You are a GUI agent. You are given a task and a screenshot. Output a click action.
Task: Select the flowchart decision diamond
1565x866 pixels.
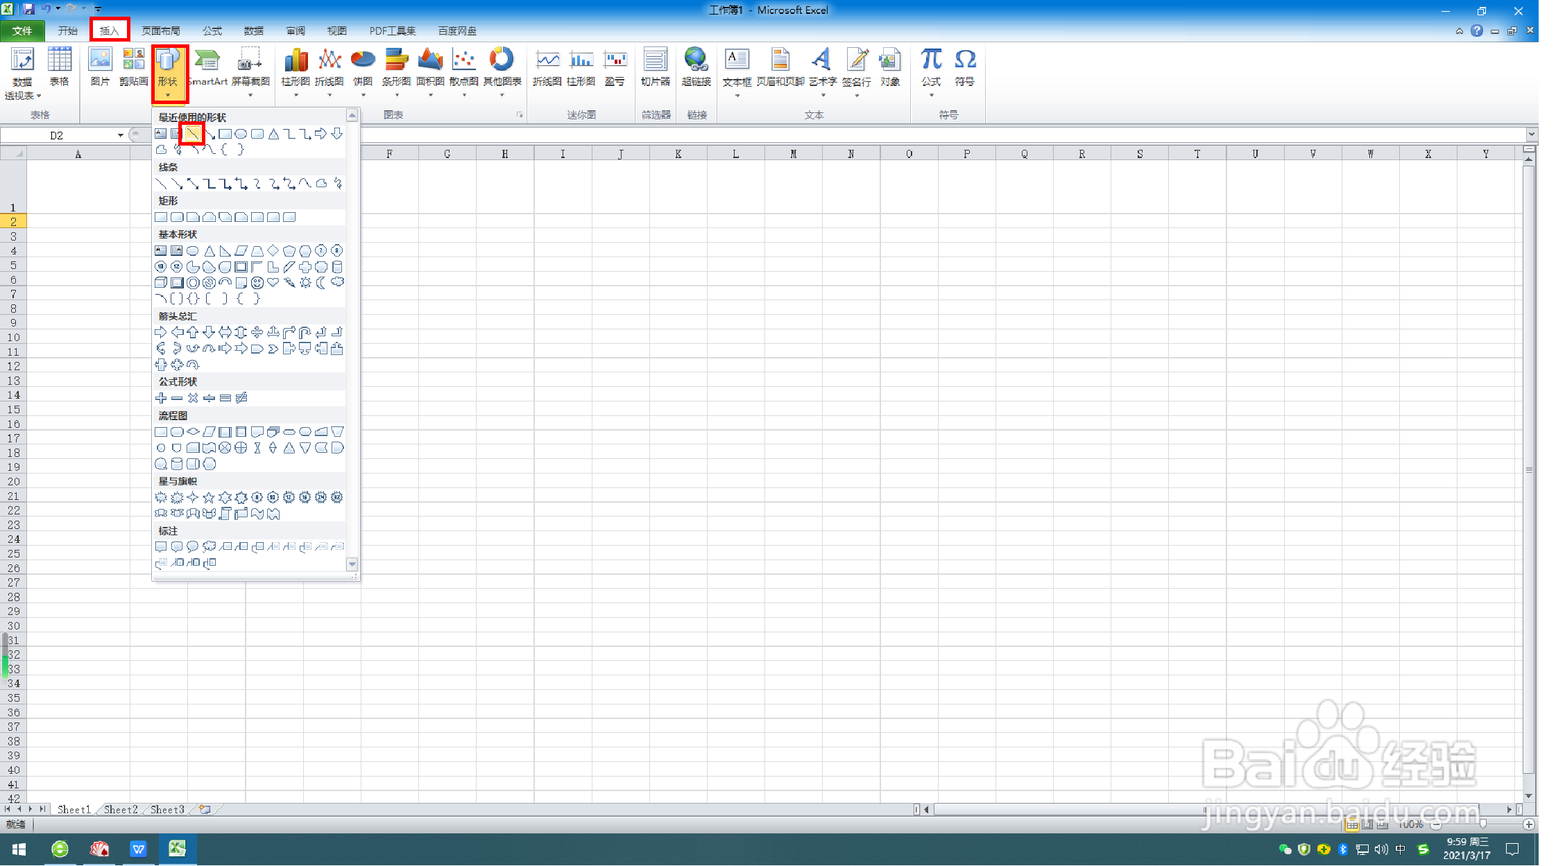pyautogui.click(x=193, y=432)
